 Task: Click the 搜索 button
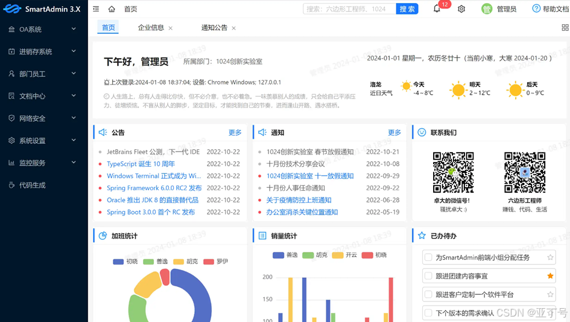(x=407, y=8)
